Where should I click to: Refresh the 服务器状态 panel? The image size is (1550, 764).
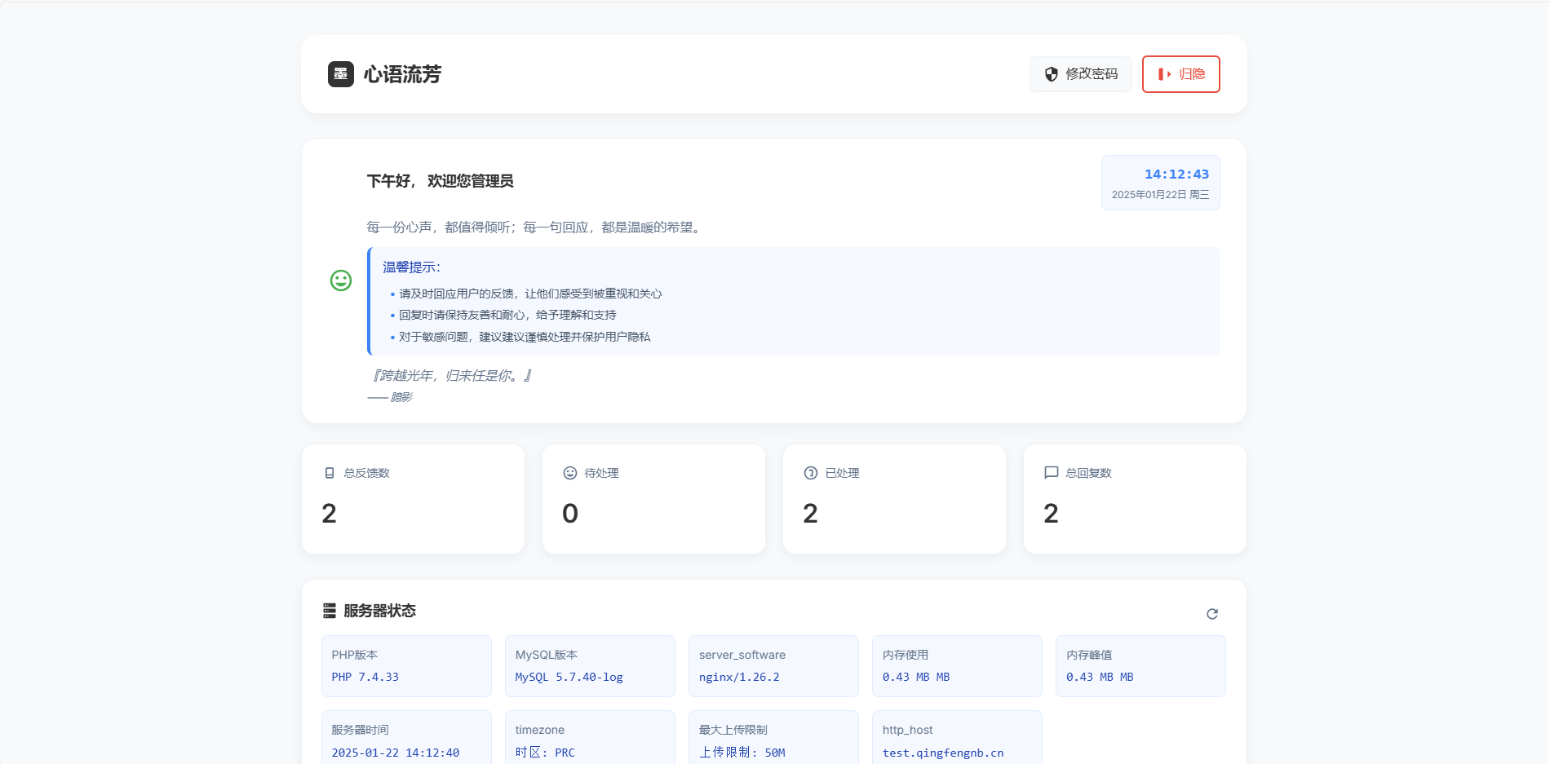click(1211, 614)
